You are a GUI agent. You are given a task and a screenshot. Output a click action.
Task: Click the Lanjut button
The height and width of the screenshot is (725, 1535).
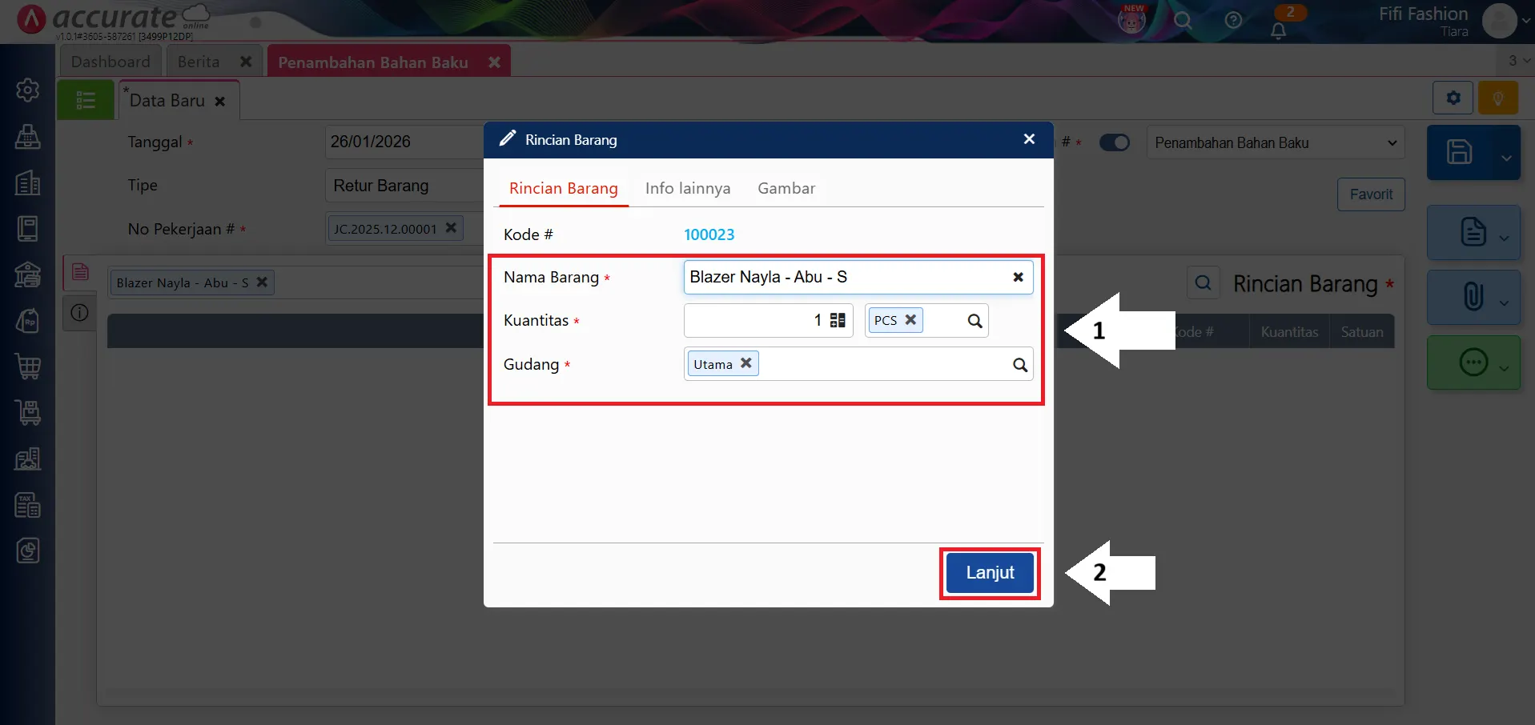click(x=990, y=573)
